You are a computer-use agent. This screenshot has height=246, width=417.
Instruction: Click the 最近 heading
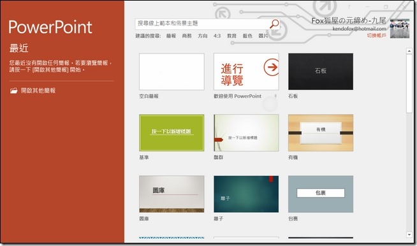coord(19,48)
